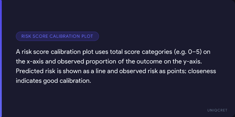Image resolution: width=235 pixels, height=117 pixels.
Task: Click the word "shown" in the third line
Action: pos(70,71)
